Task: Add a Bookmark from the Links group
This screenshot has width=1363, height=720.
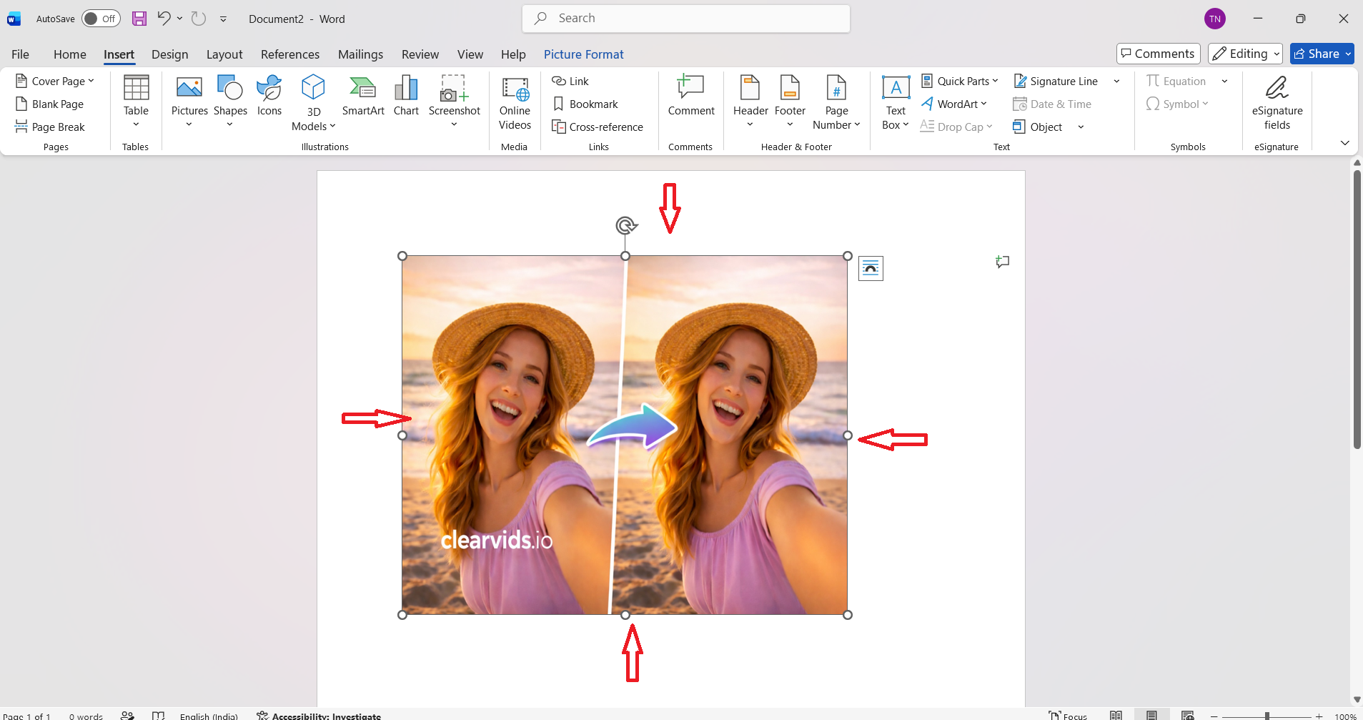Action: click(585, 104)
